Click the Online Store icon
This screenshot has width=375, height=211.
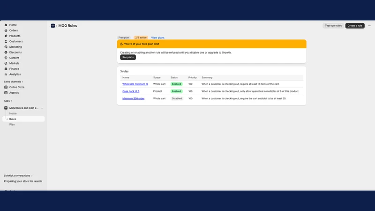click(6, 87)
